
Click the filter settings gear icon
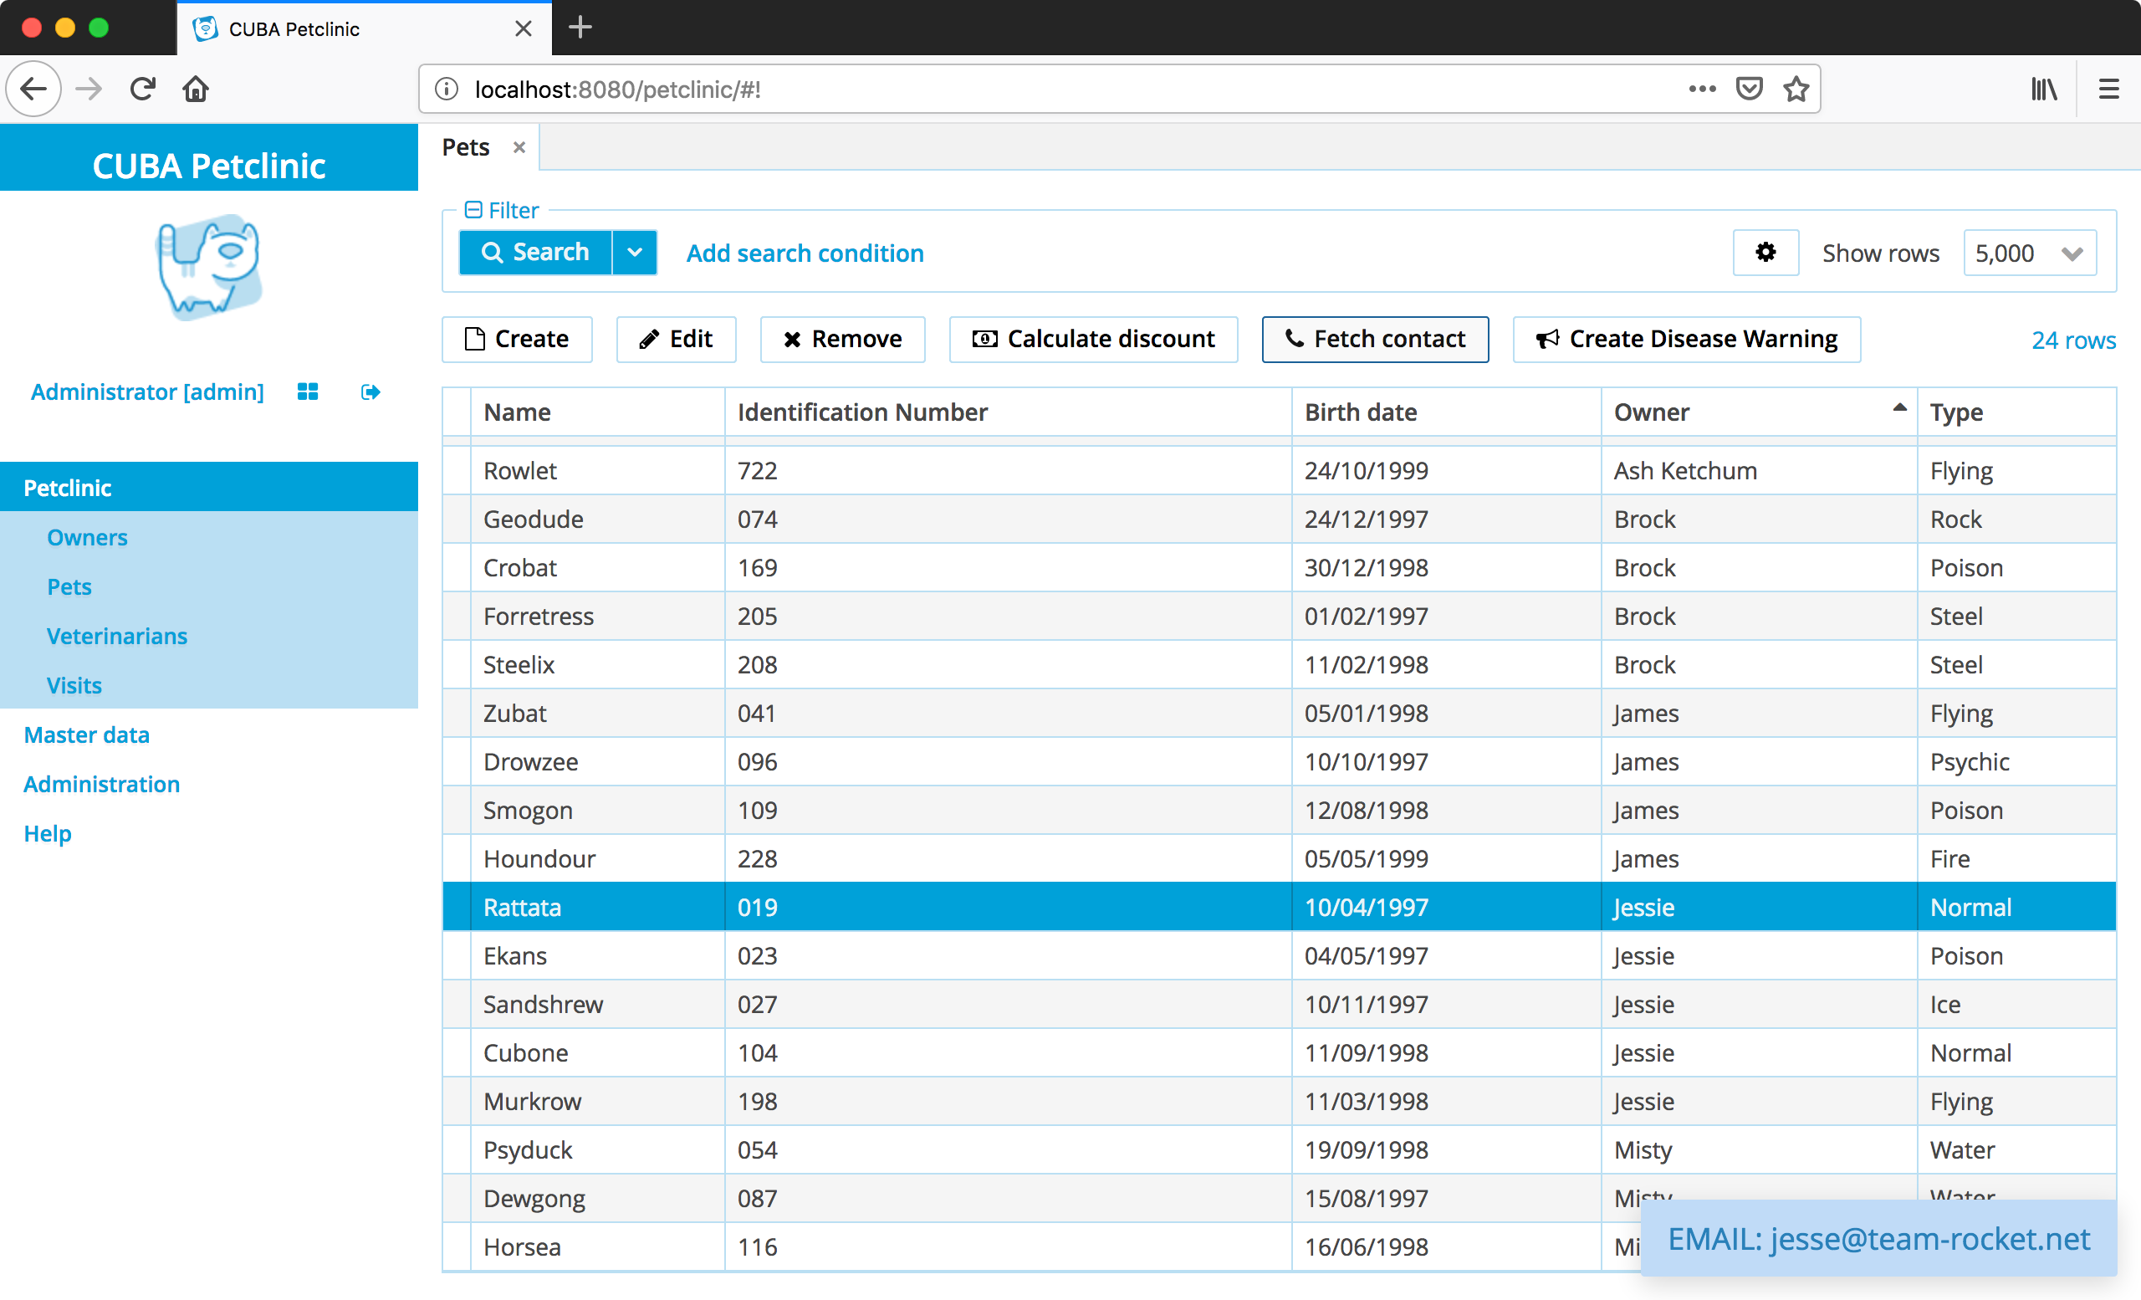[x=1765, y=253]
